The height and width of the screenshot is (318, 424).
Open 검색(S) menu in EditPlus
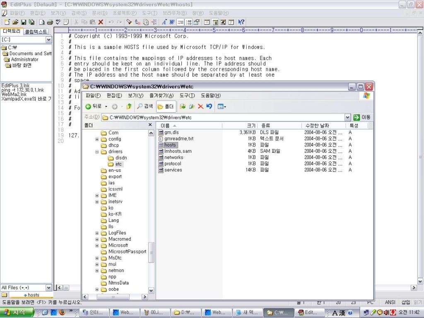tap(79, 13)
